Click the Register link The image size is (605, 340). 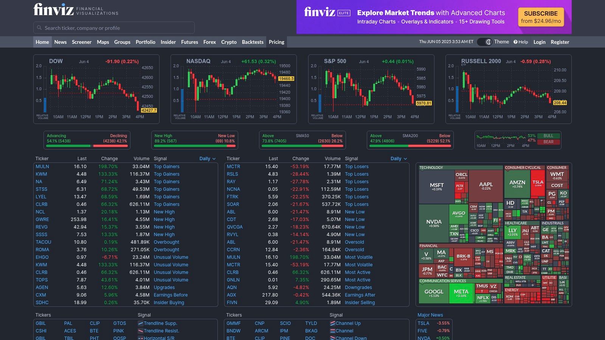pos(560,42)
